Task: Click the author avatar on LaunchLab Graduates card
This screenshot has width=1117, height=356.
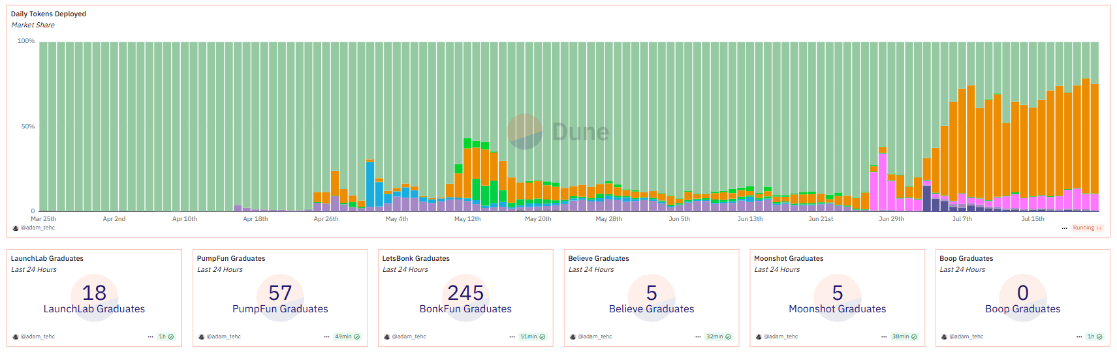Action: point(16,337)
